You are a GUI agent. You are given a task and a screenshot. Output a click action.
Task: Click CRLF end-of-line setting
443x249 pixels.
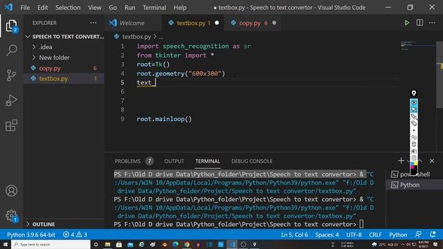tap(375, 234)
